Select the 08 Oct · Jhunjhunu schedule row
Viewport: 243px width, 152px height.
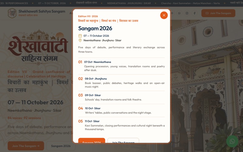coord(121,82)
